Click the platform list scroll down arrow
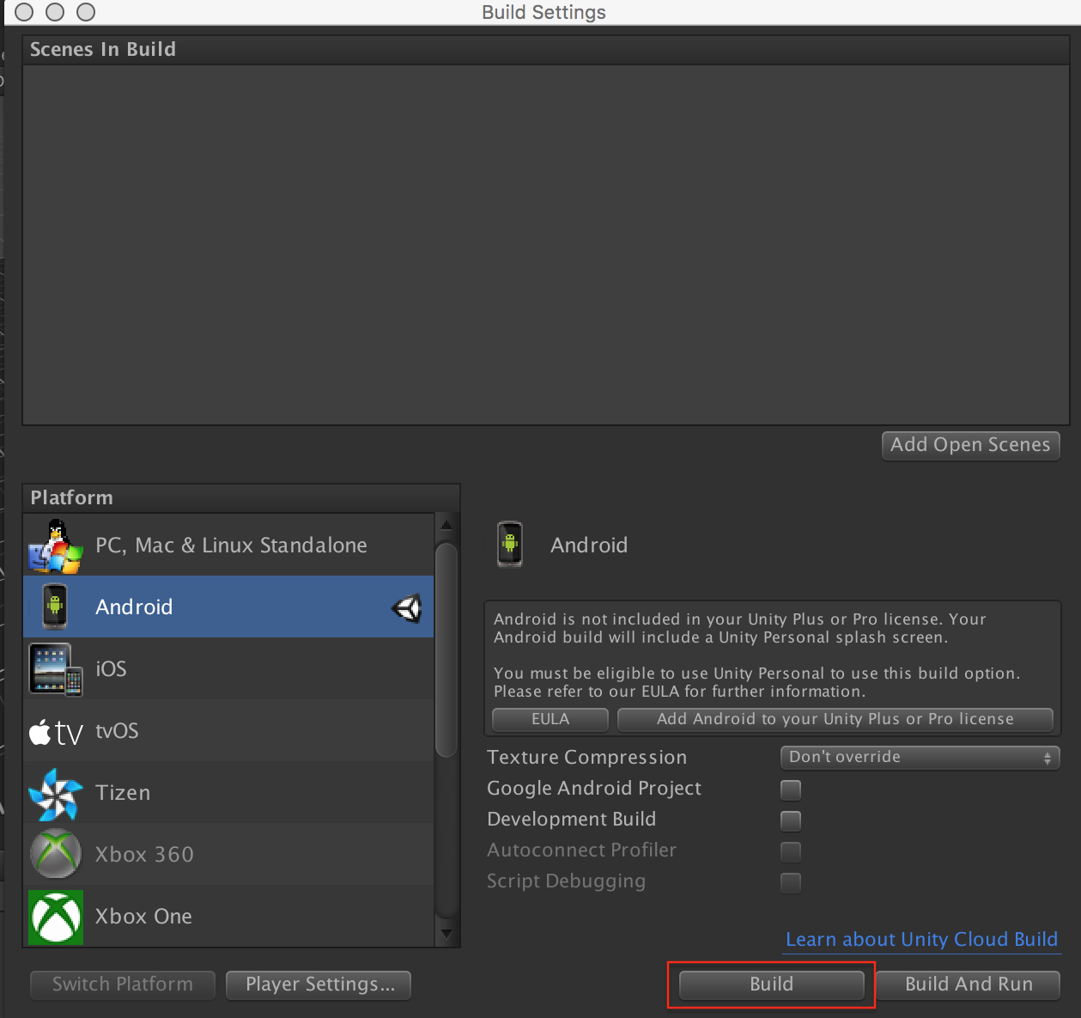 click(446, 933)
